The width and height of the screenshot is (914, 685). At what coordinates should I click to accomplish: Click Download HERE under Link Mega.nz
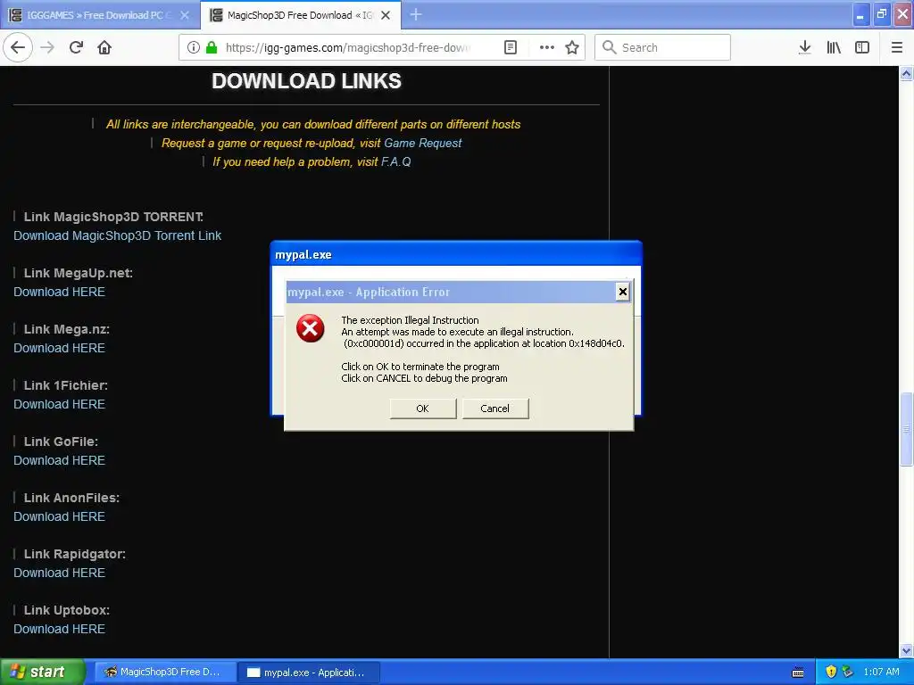pos(59,348)
